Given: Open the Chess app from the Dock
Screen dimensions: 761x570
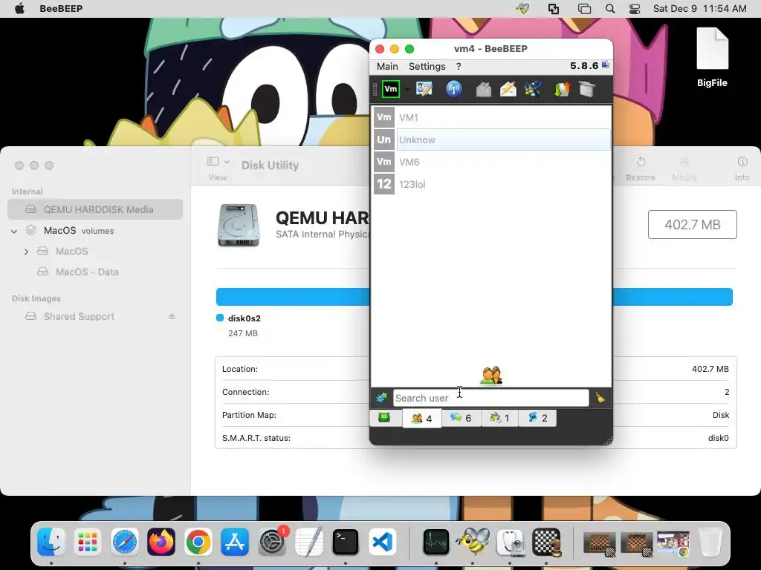Looking at the screenshot, I should [546, 541].
